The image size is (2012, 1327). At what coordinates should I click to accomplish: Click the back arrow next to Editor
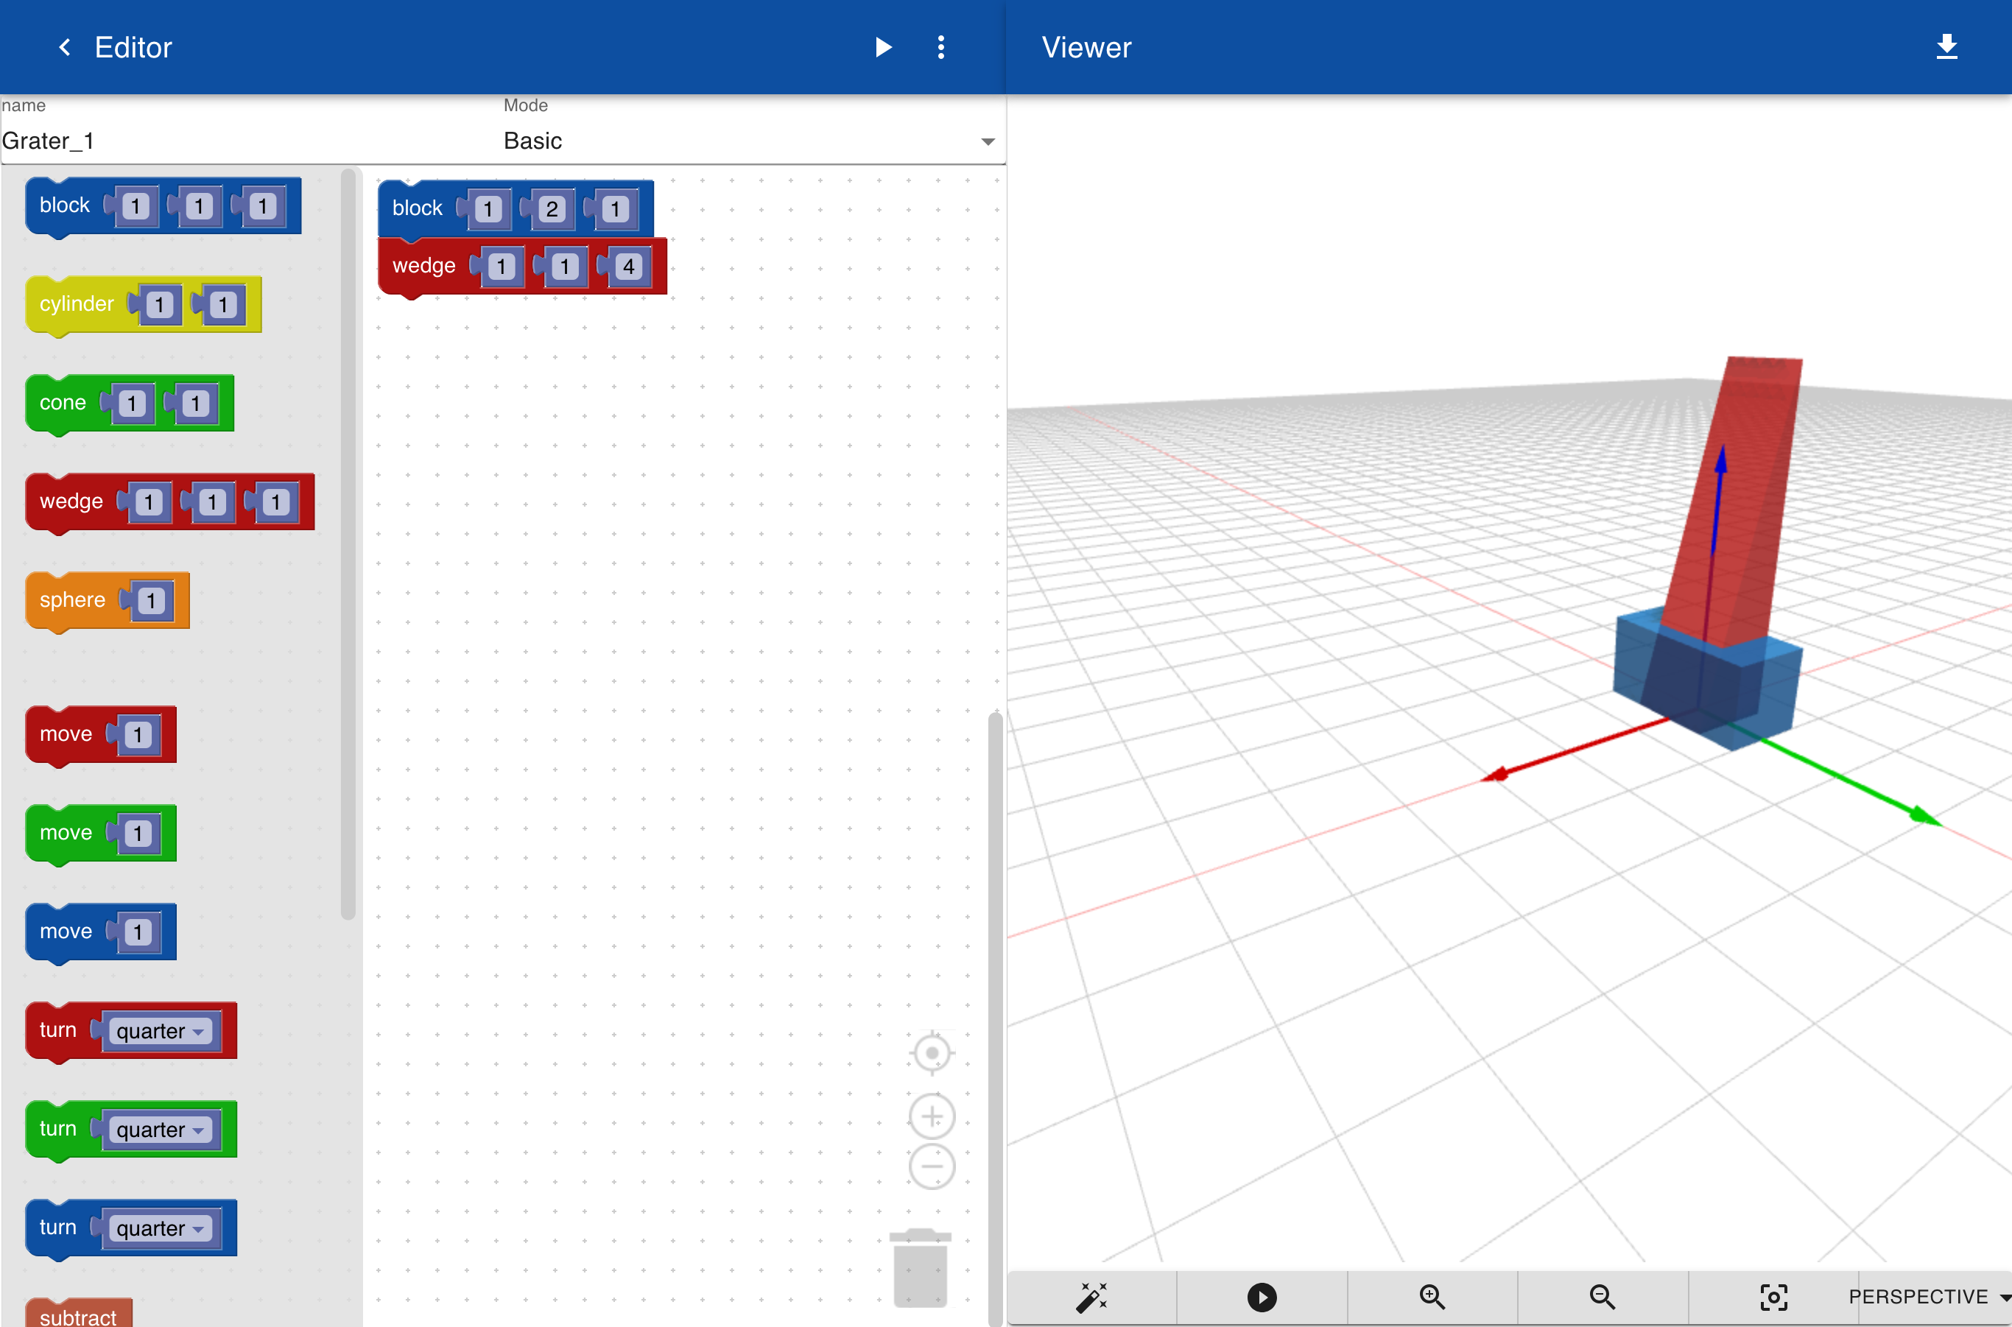click(x=64, y=47)
